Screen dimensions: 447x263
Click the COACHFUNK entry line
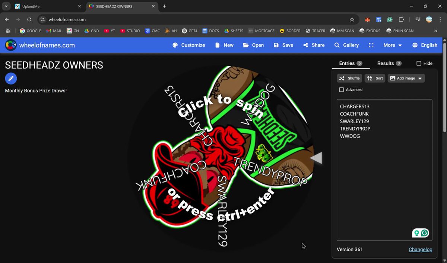point(354,114)
